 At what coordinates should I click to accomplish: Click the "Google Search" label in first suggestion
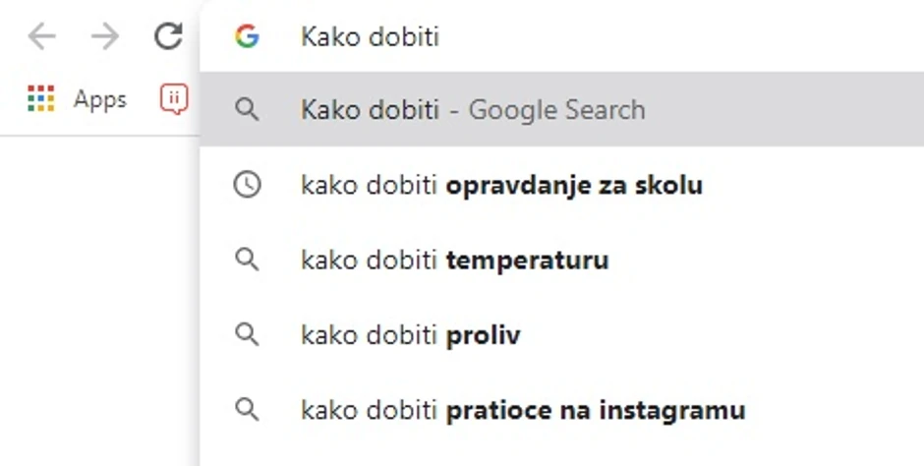point(556,110)
